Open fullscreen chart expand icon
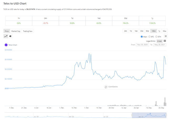This screenshot has height=122, width=170. 166,36
